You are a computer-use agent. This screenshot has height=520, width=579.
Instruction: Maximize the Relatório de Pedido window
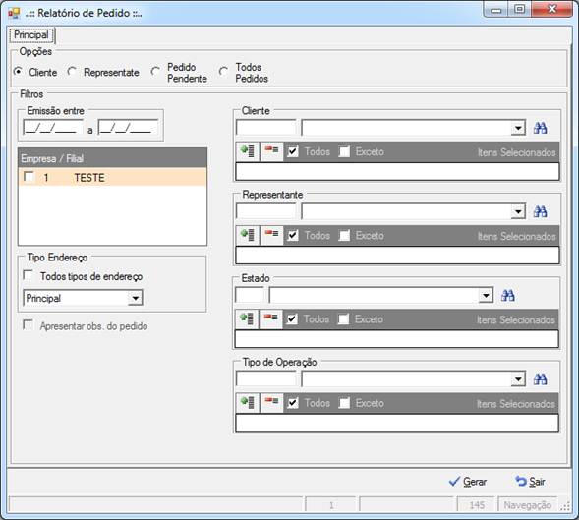point(519,9)
